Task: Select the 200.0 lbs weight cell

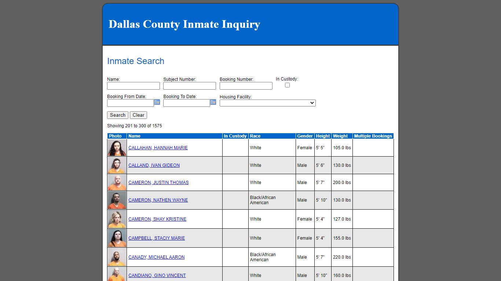Action: 342,183
